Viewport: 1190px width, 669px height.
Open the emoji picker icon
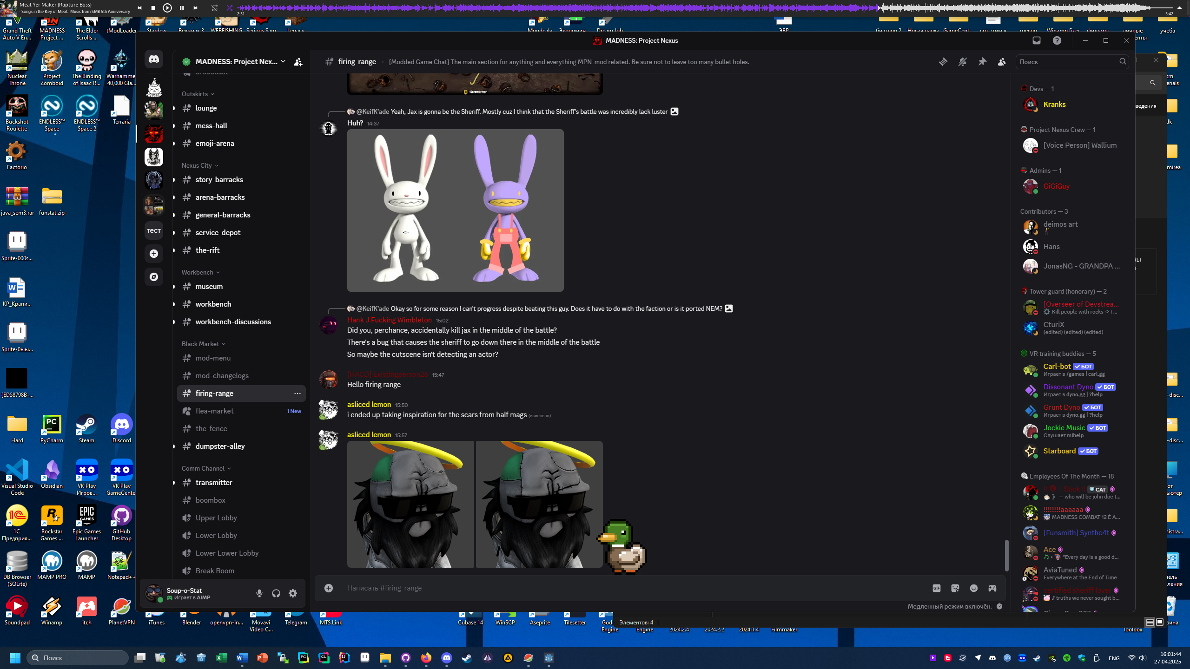[x=974, y=588]
